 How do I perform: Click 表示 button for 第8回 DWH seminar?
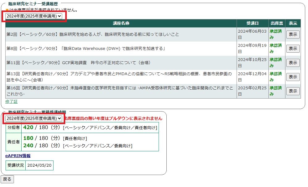coord(293,49)
